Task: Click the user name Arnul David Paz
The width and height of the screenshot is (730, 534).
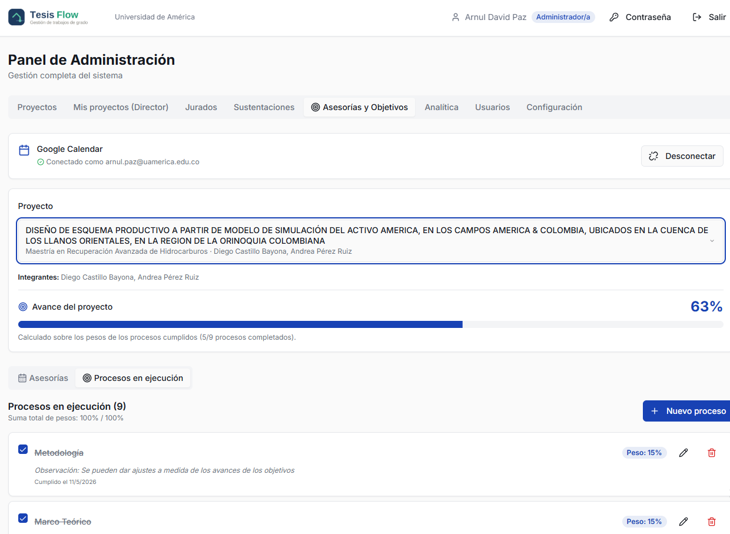Action: (496, 18)
